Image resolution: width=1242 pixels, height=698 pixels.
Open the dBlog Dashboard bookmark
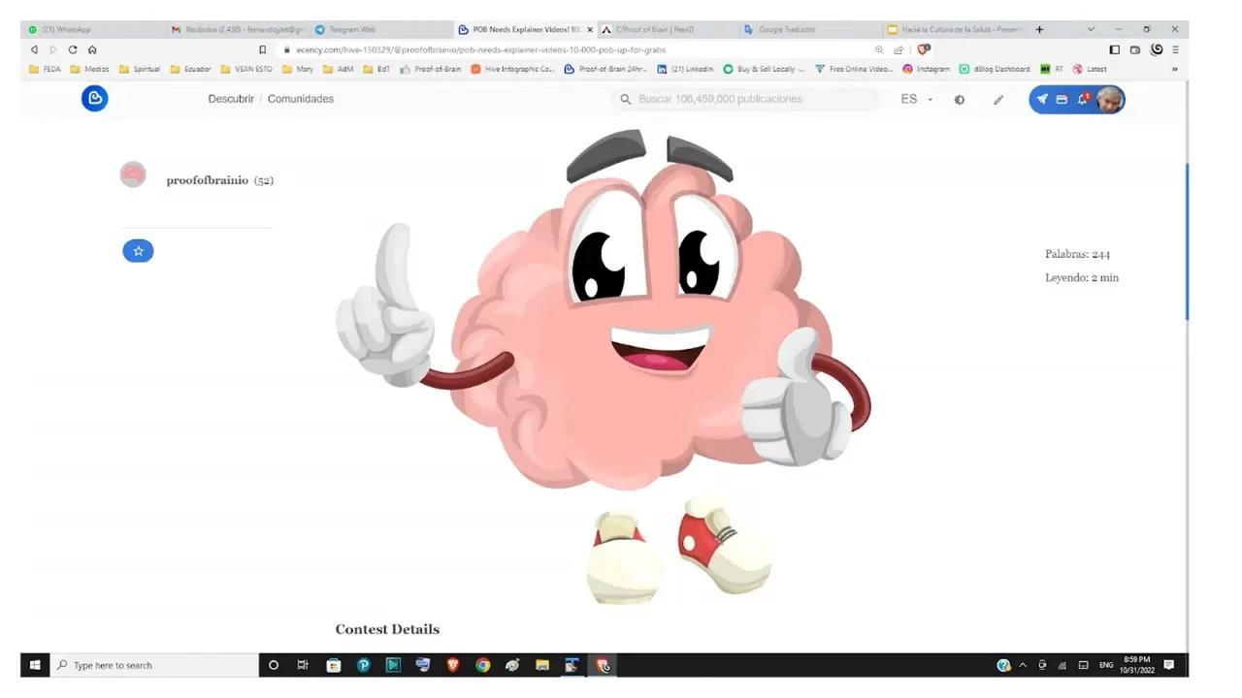pyautogui.click(x=995, y=69)
